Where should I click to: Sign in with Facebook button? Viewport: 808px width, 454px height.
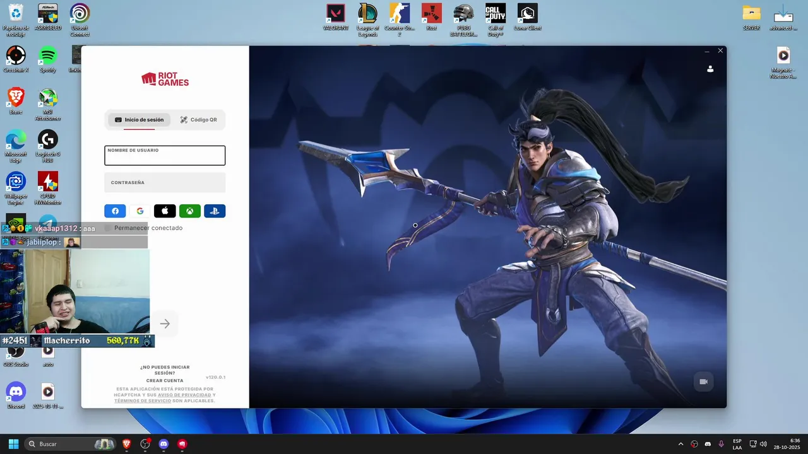click(115, 211)
